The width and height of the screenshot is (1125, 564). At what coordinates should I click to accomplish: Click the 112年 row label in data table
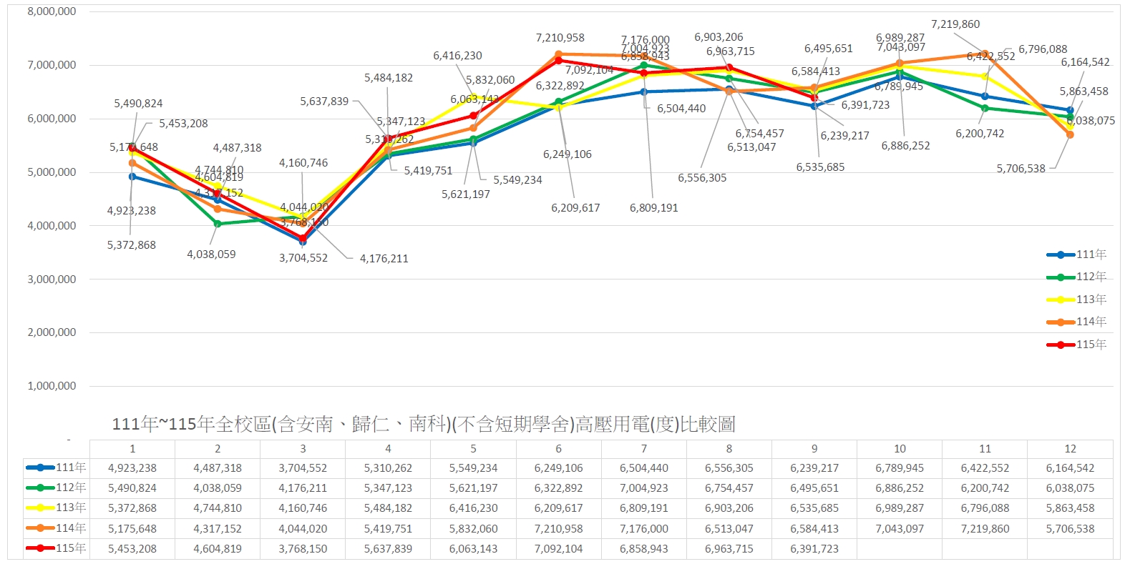57,488
